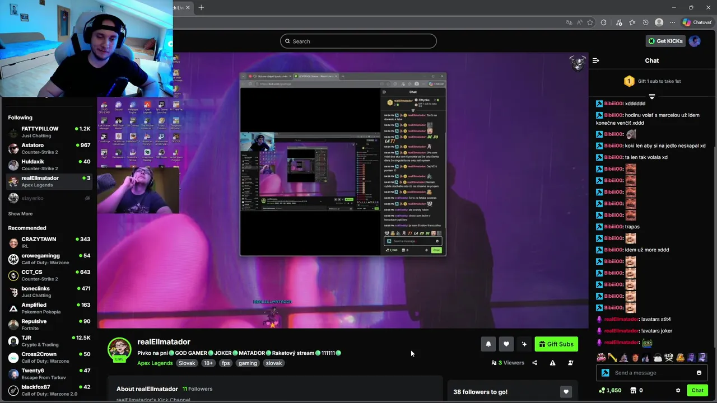Click the Slovak language tag
This screenshot has width=717, height=403.
[x=187, y=363]
